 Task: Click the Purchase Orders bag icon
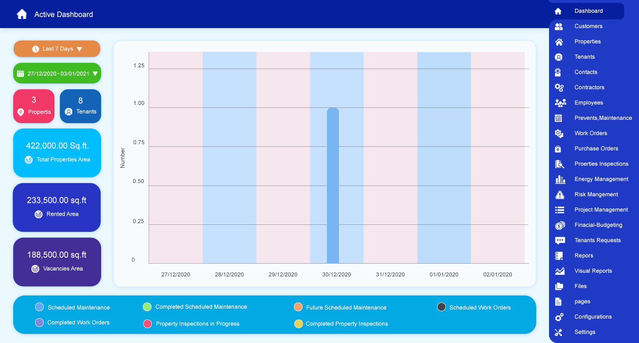(558, 149)
